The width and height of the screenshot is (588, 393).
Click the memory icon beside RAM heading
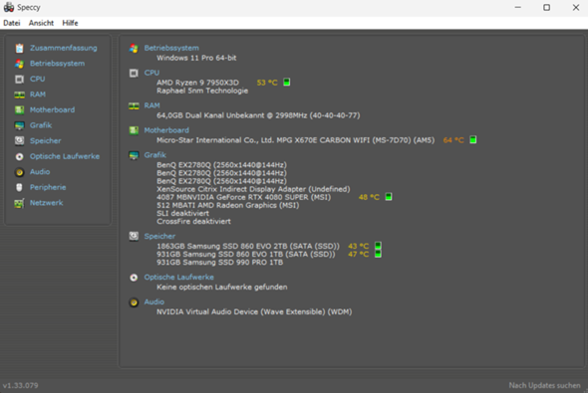click(x=134, y=105)
